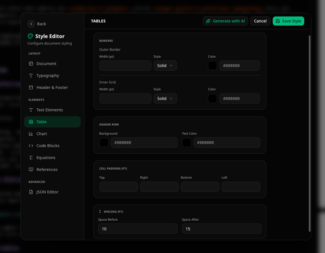Click the Chart bars icon
The height and width of the screenshot is (253, 325).
click(31, 134)
